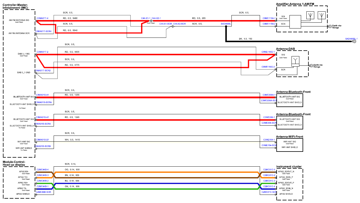The height and width of the screenshot is (203, 360).
Task: Click green wire label 'GN, 0.14, 935'
Action: coord(72,186)
